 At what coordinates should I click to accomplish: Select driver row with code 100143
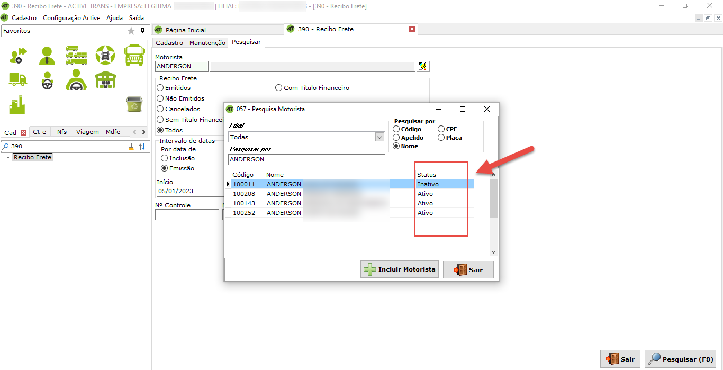pos(350,203)
